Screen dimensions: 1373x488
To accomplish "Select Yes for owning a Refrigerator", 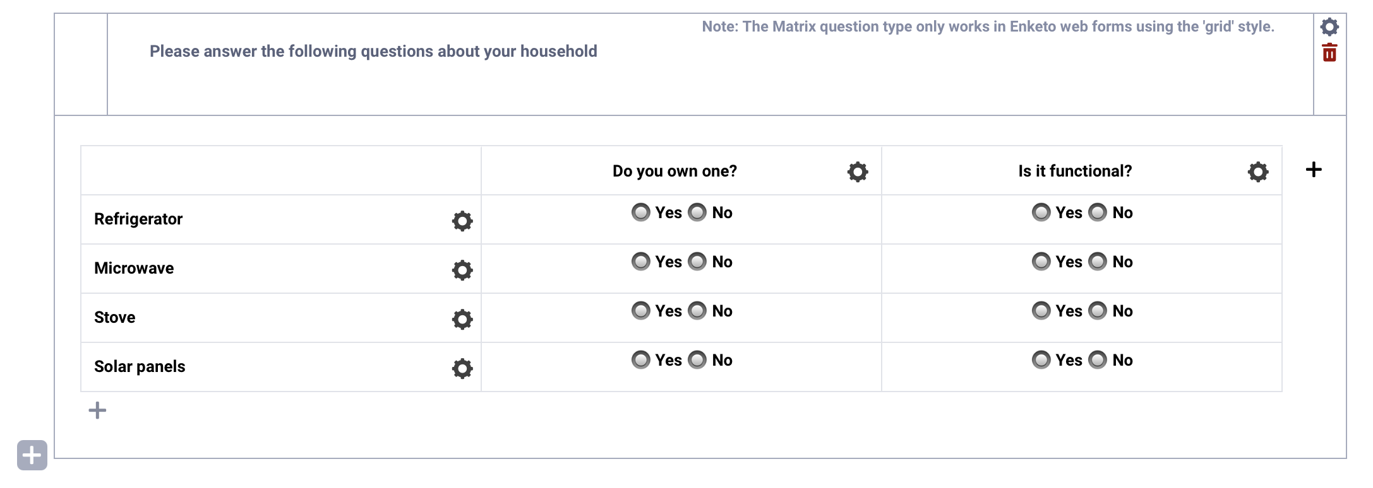I will point(640,212).
